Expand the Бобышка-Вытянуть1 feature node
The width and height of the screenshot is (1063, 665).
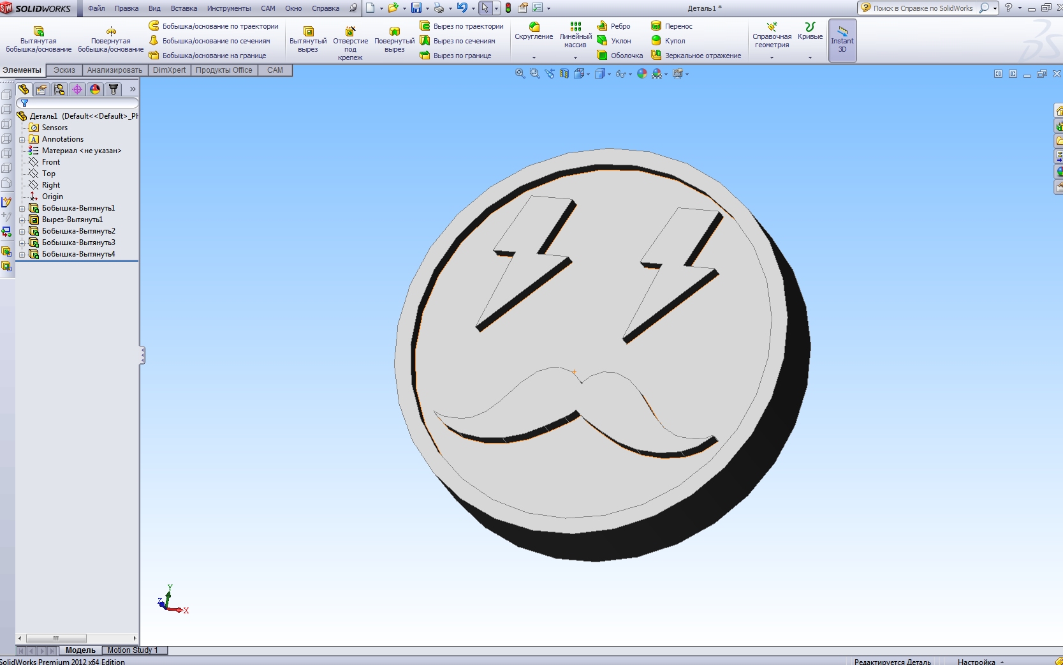22,209
